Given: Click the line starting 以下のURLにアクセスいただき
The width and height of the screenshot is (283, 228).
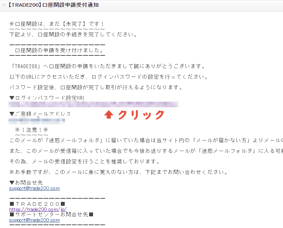Looking at the screenshot, I should [x=109, y=77].
